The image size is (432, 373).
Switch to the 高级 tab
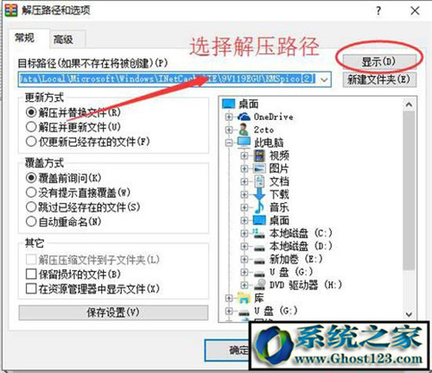point(63,39)
